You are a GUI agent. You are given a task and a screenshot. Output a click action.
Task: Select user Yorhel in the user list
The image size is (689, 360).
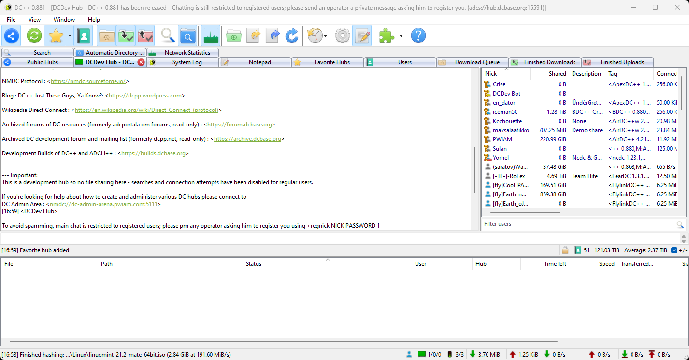[x=501, y=157]
